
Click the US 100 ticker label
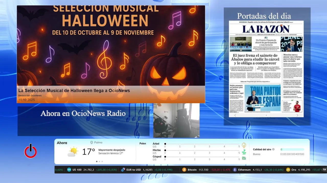pos(77,170)
